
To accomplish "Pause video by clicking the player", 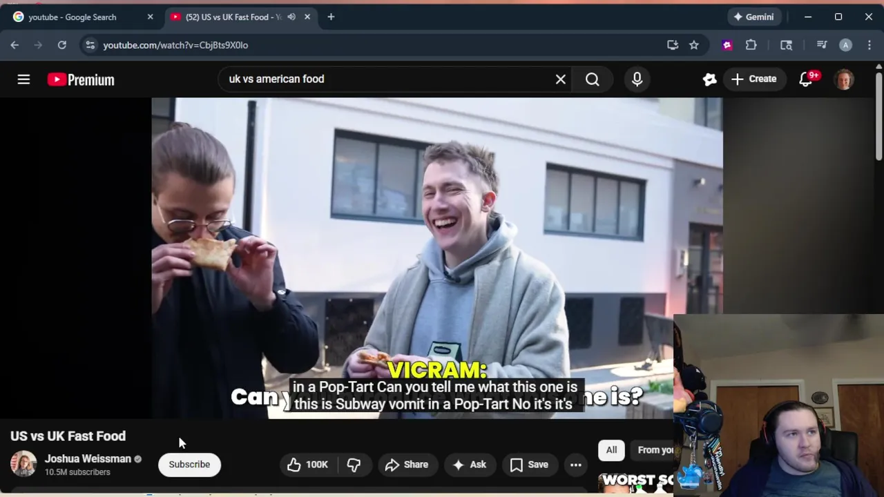I will click(436, 258).
